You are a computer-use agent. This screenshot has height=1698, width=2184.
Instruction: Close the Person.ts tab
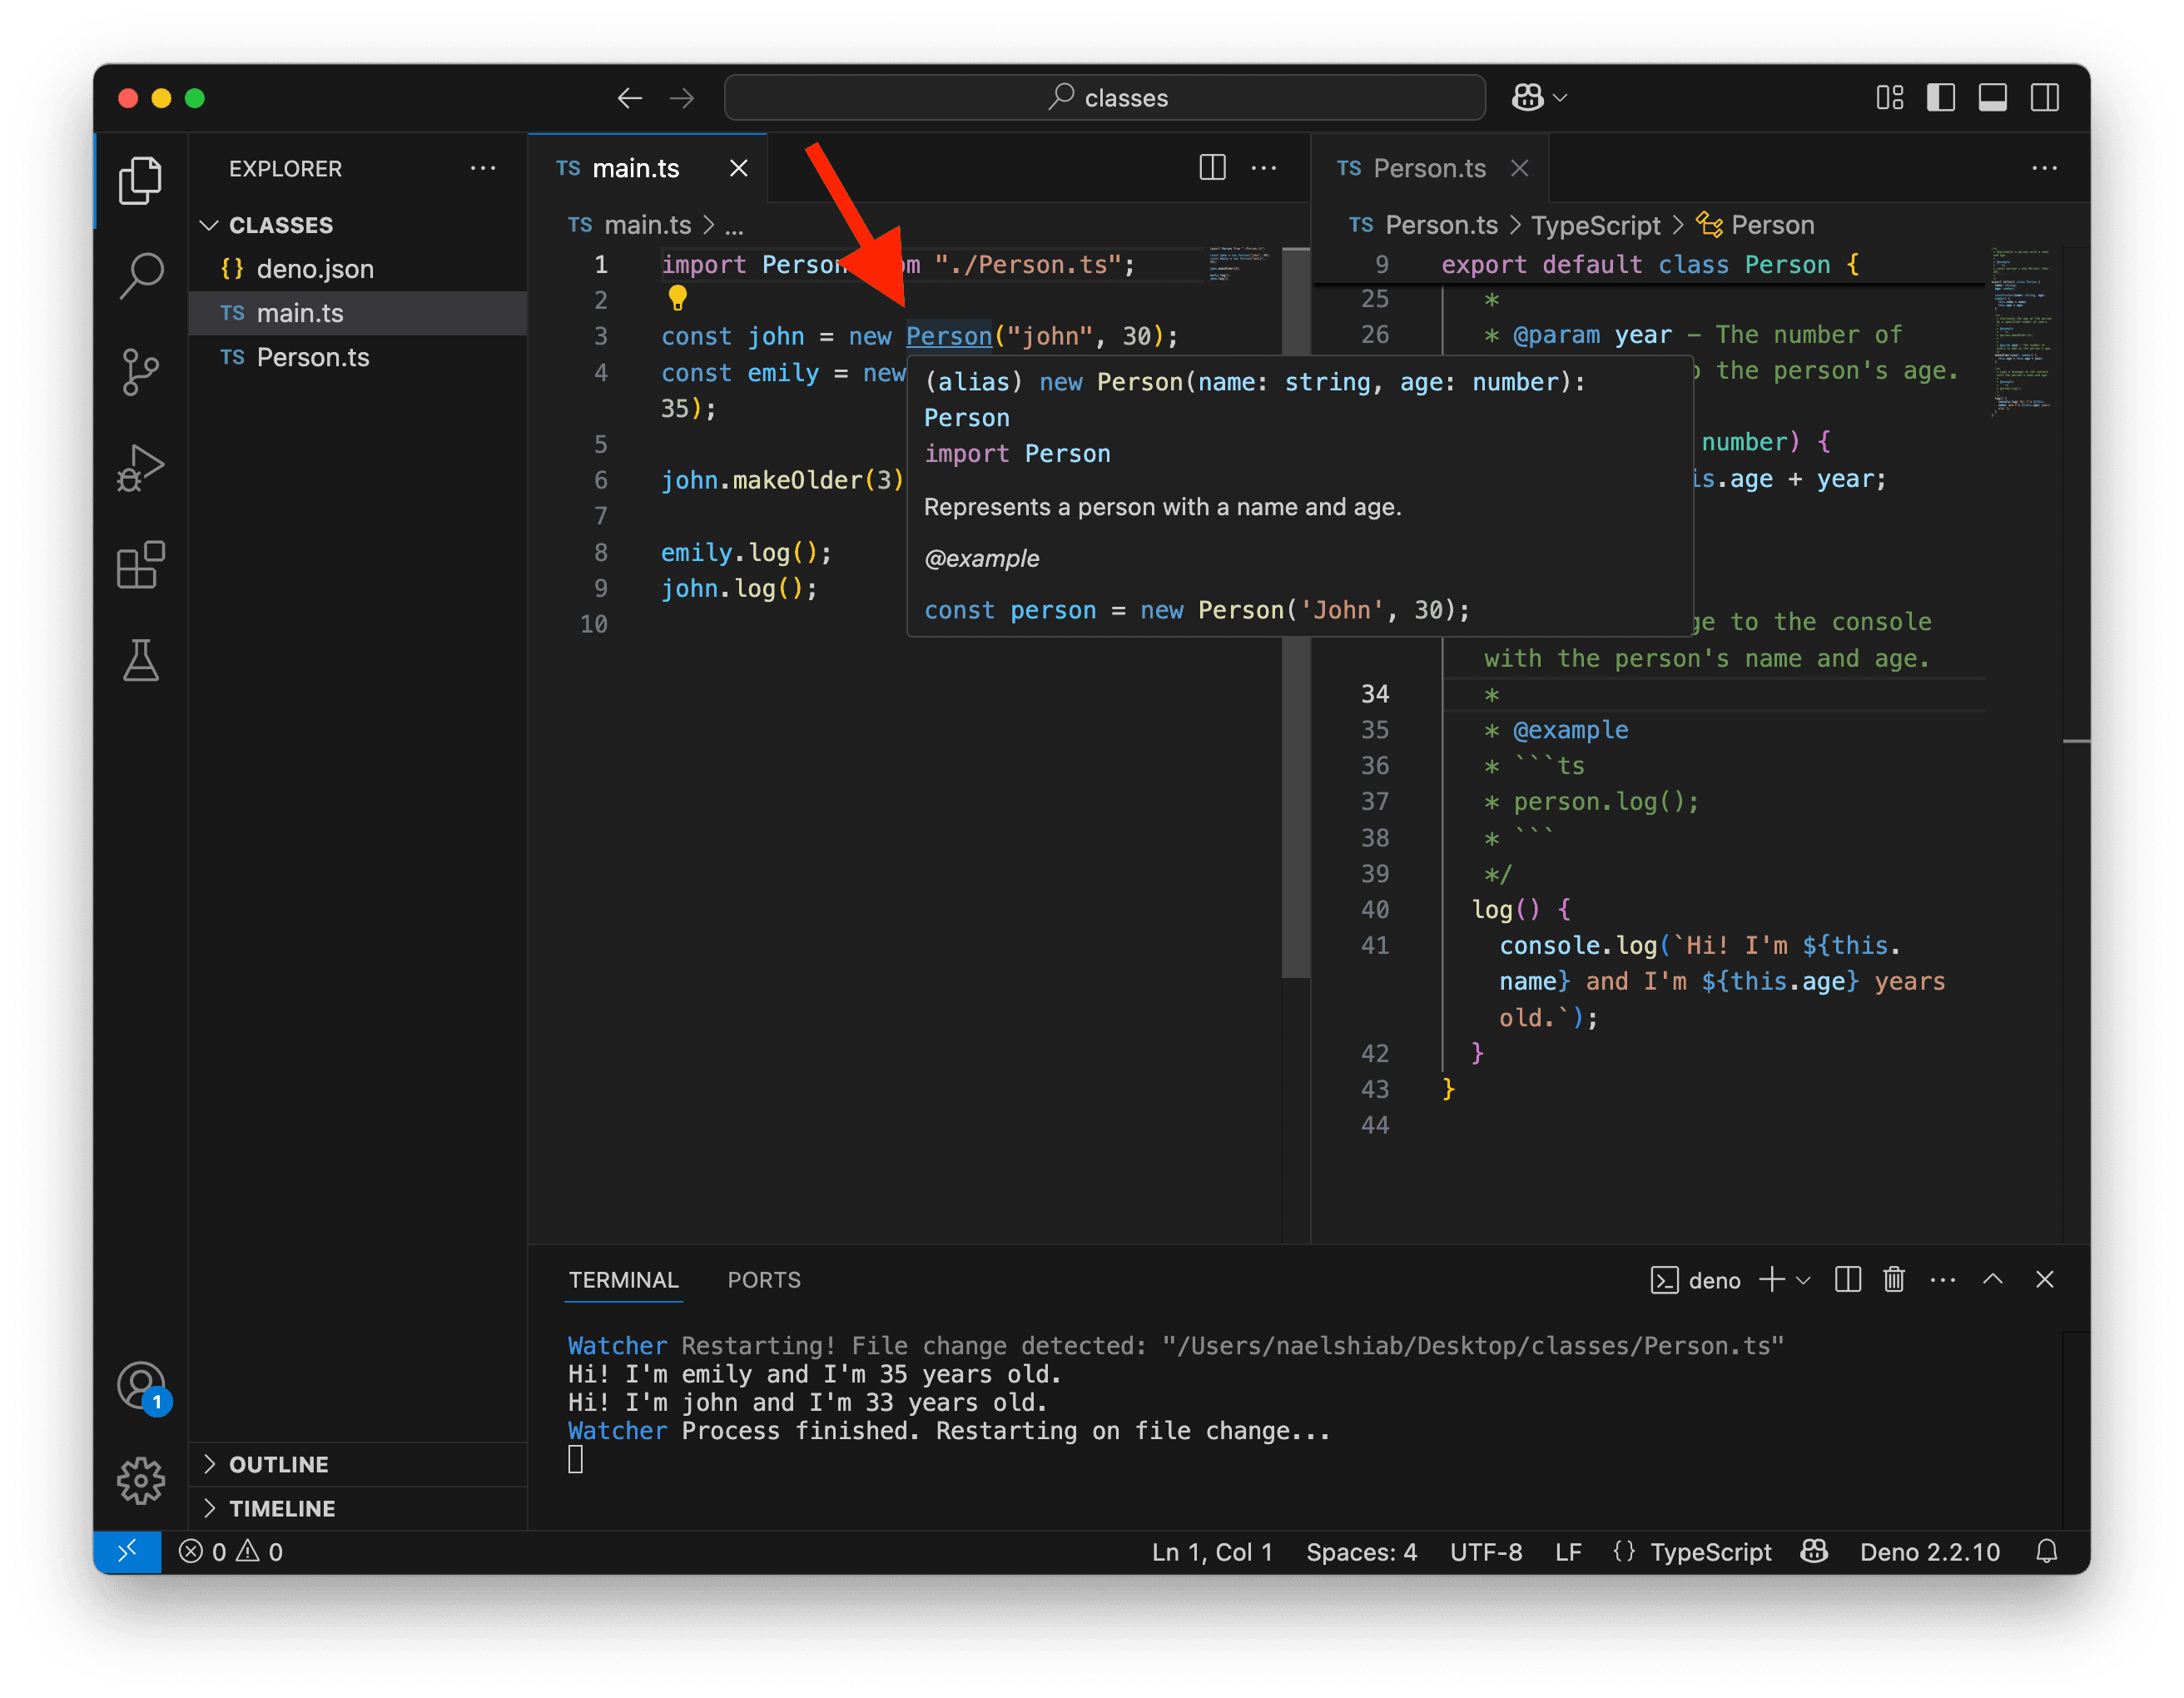click(1520, 168)
